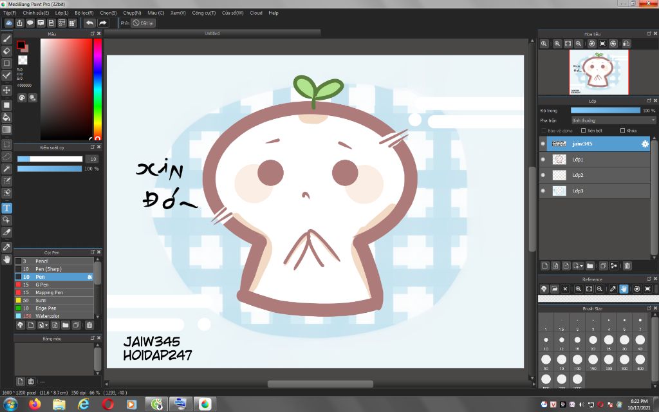
Task: Select the Lớp1 layer row
Action: 594,160
